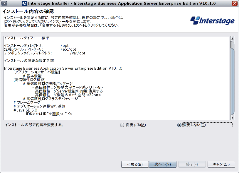
Task: Click the JDKまたはJREを選択:<JDK> line
Action: pos(48,114)
